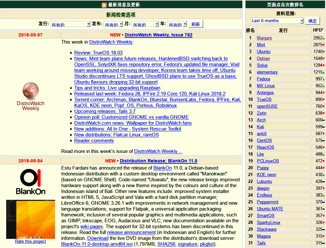Open ReactOS in the ranking table

coord(265,147)
